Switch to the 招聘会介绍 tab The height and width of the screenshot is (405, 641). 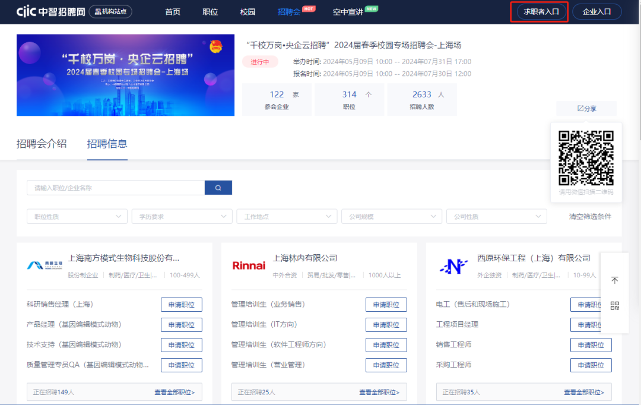click(42, 144)
